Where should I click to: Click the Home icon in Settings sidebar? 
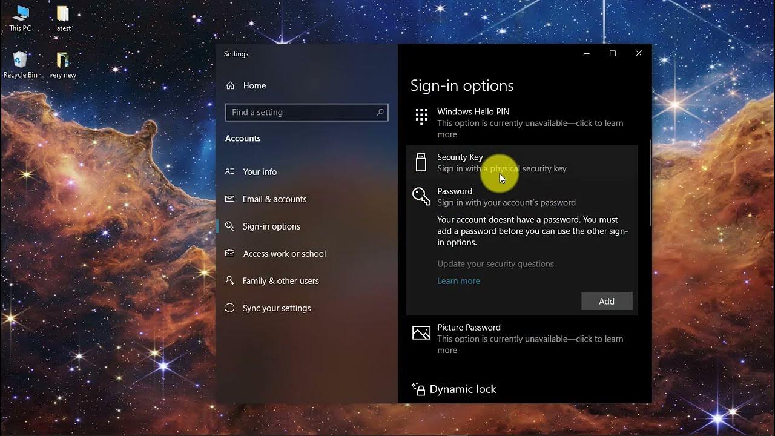tap(230, 85)
